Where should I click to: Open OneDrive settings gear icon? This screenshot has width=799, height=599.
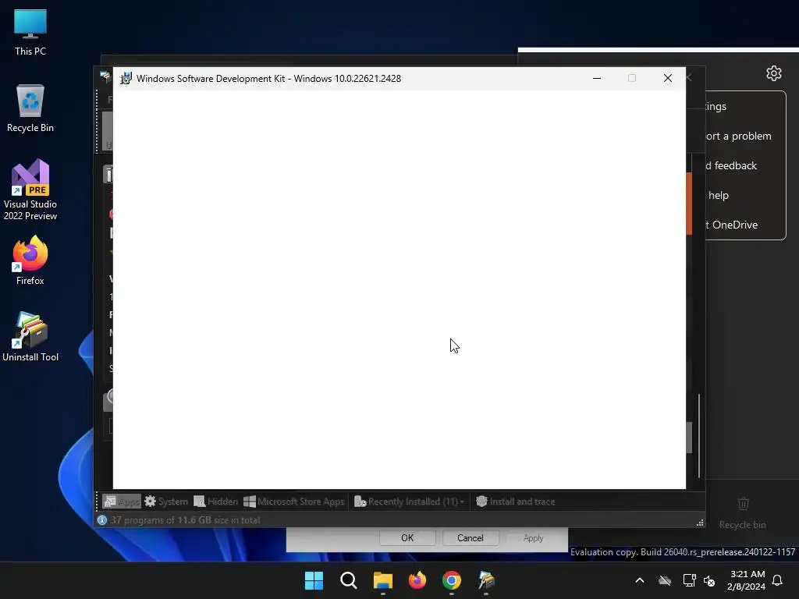[773, 73]
